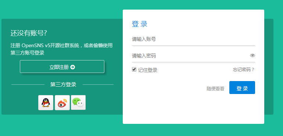Image resolution: width=283 pixels, height=136 pixels.
Task: Click the OpenSNS v5 description text
Action: [x=61, y=49]
